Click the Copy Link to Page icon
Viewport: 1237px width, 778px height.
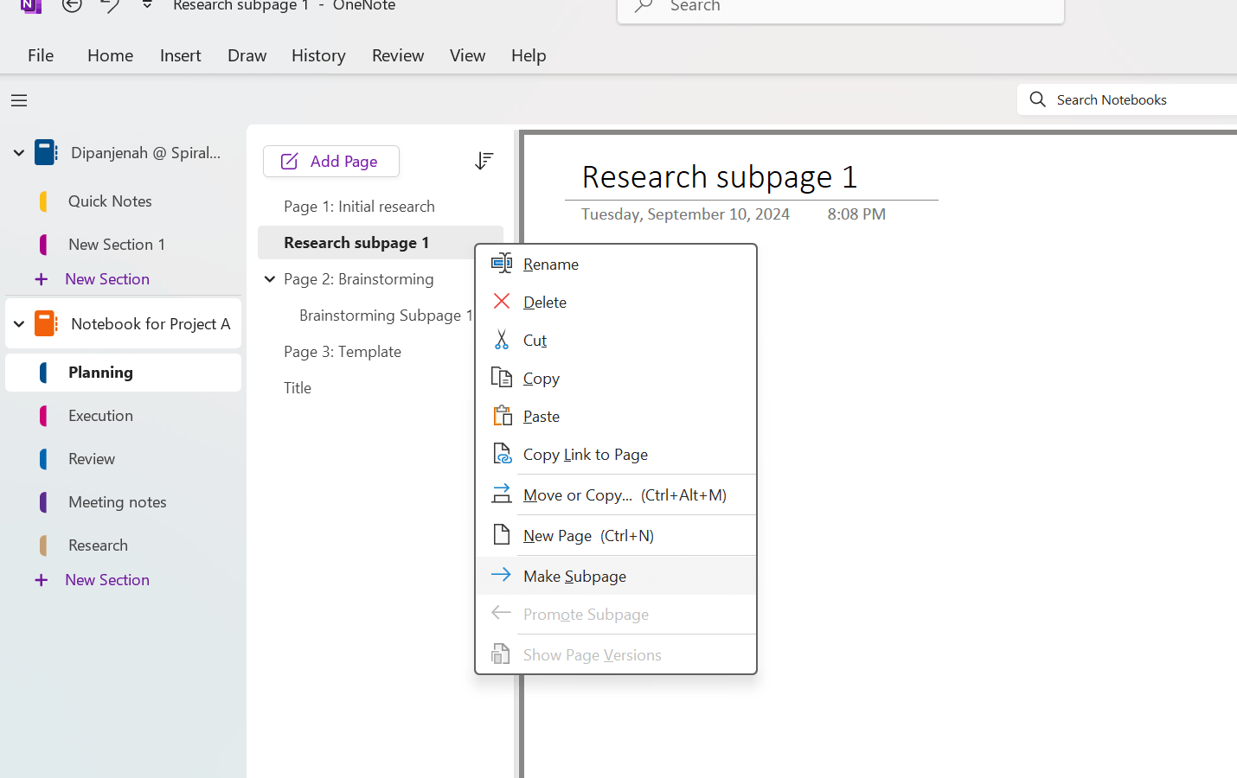click(502, 453)
